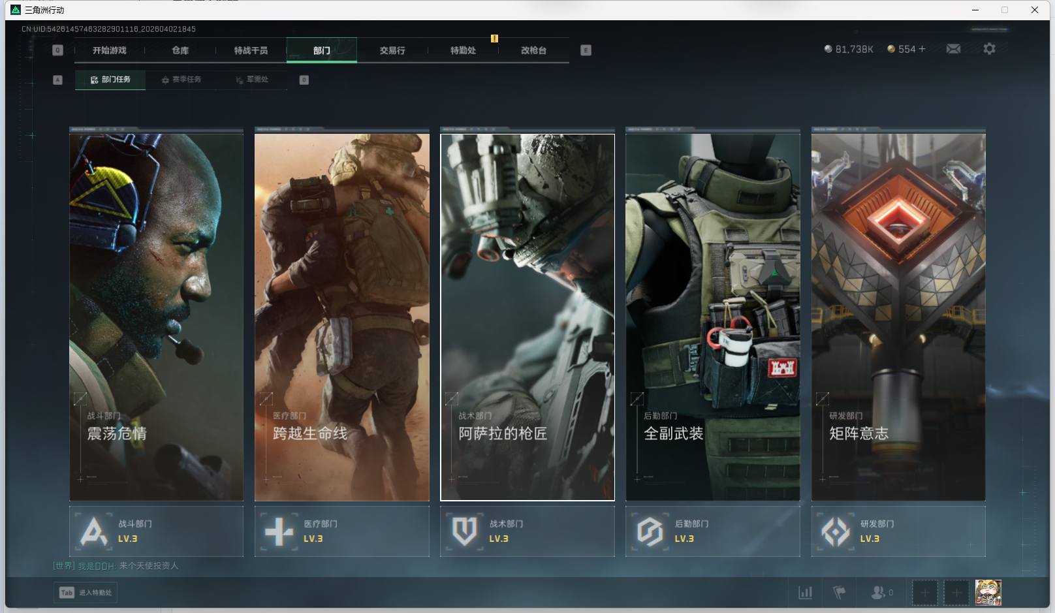This screenshot has width=1055, height=613.
Task: Open the 交易行 tab
Action: click(392, 50)
